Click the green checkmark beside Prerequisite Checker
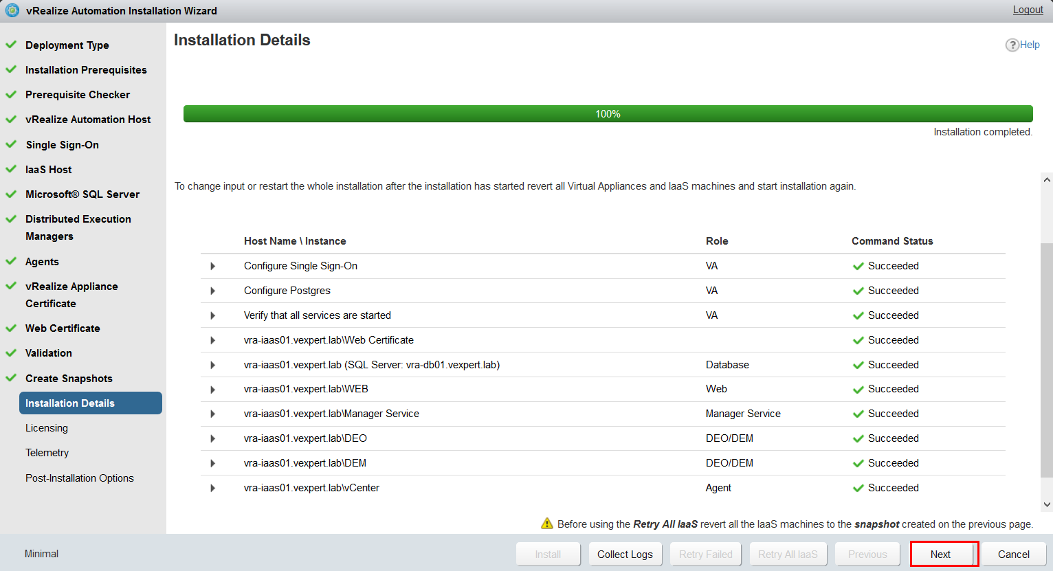The image size is (1053, 571). [11, 94]
